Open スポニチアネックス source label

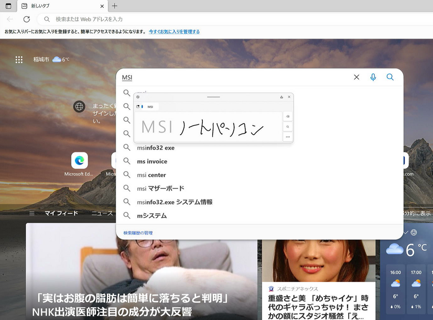[297, 289]
